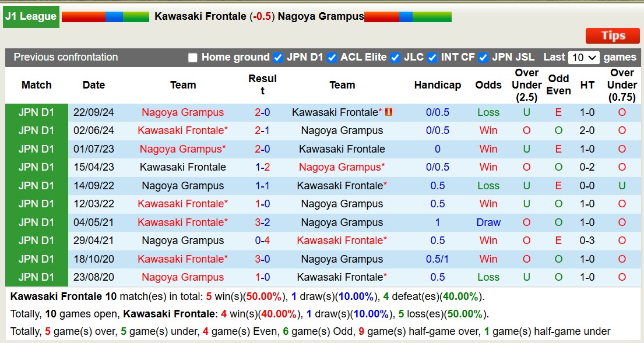Select the Kawasaki Frontale flag banner
This screenshot has width=644, height=343.
point(105,17)
